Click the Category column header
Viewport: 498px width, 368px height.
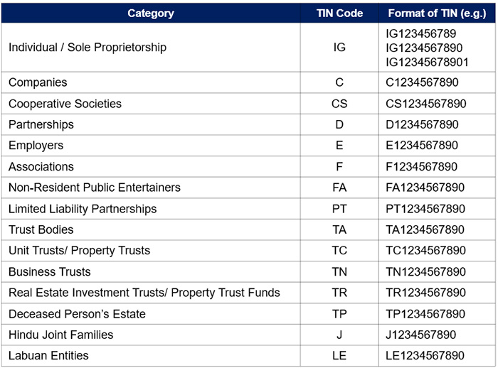tap(150, 13)
